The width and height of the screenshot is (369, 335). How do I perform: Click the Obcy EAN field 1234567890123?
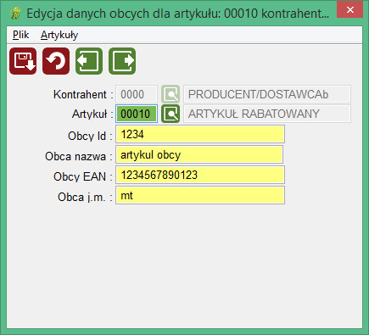[x=200, y=175]
